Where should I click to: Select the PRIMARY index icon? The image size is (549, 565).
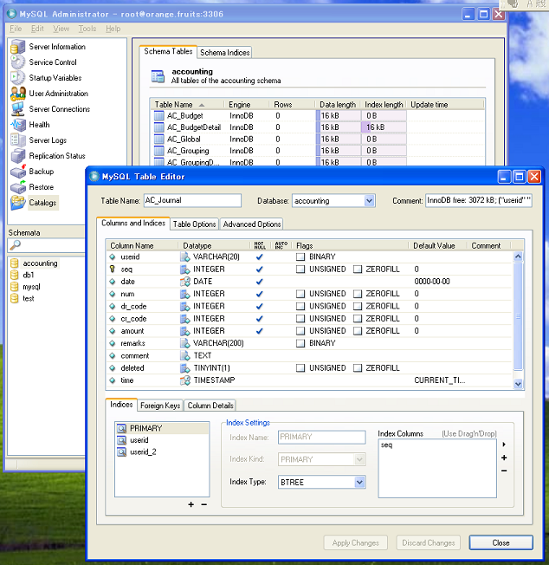tap(122, 428)
